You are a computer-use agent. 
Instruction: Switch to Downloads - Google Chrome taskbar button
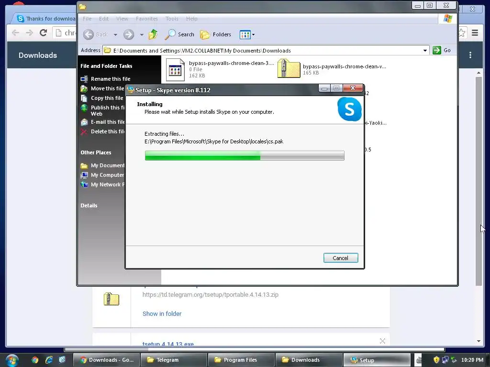(106, 360)
